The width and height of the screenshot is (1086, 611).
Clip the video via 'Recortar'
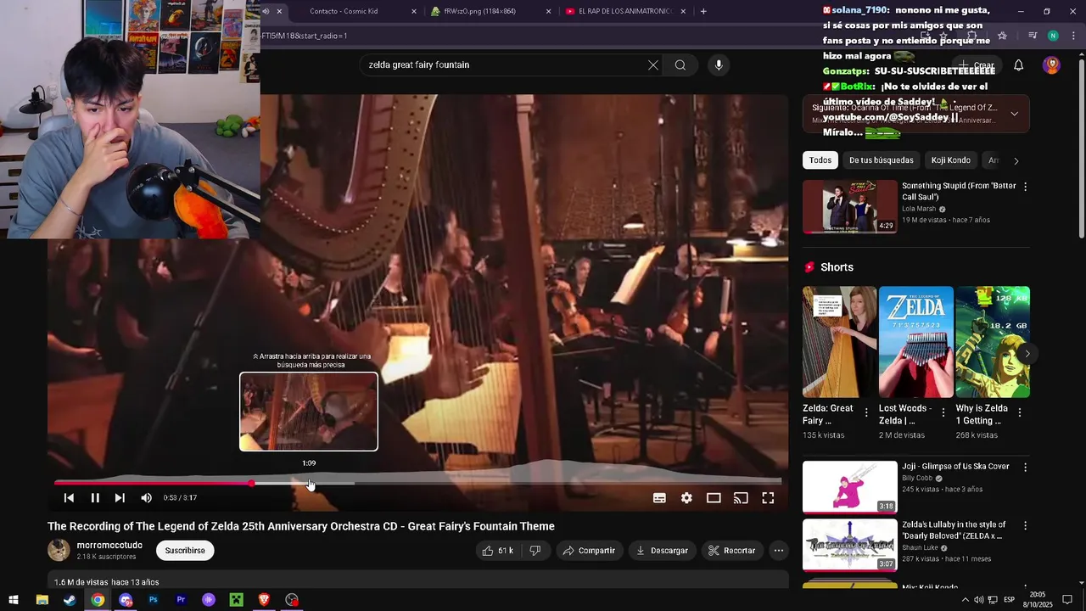731,551
